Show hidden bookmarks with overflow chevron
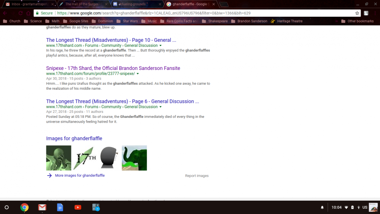This screenshot has width=380, height=214. (x=336, y=21)
